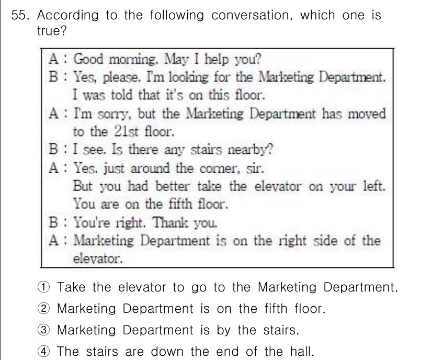Image resolution: width=432 pixels, height=360 pixels.
Task: Click the line "I'm looking for the Marketing Department"
Action: click(230, 78)
